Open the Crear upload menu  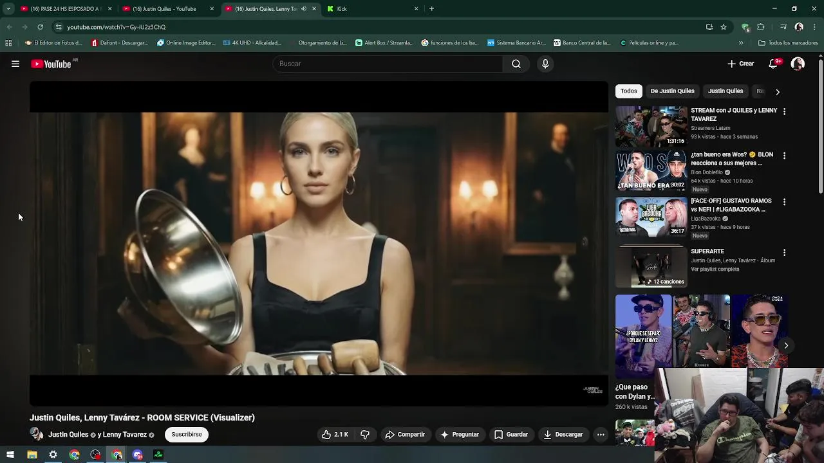(x=741, y=64)
